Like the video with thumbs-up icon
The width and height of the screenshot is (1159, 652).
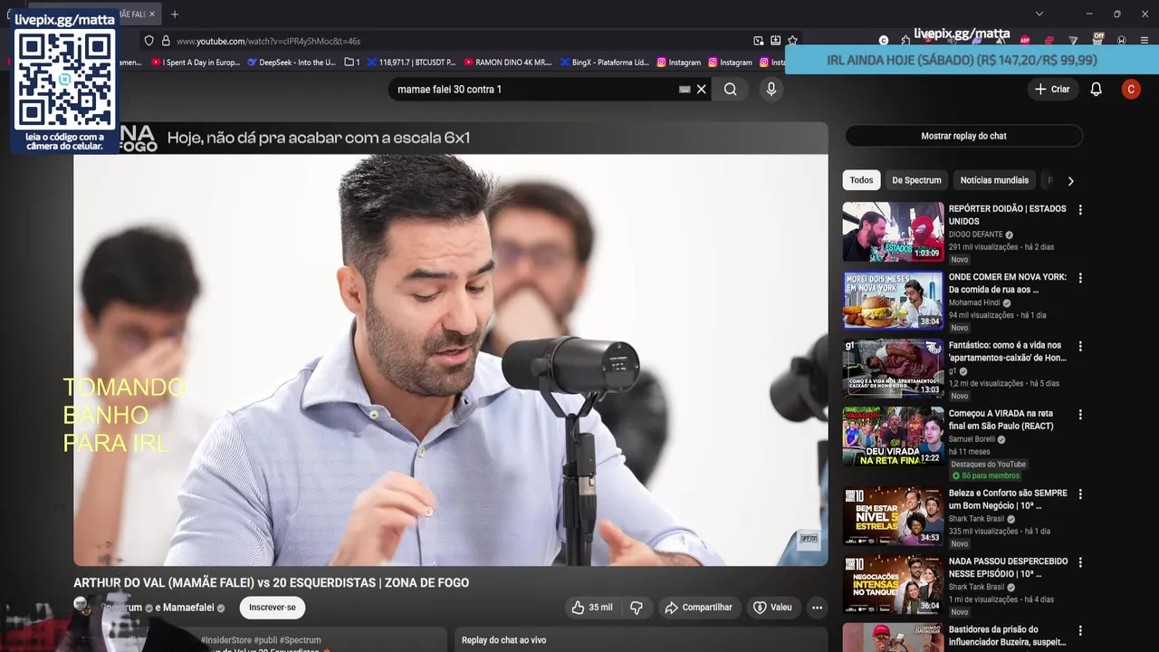click(592, 608)
